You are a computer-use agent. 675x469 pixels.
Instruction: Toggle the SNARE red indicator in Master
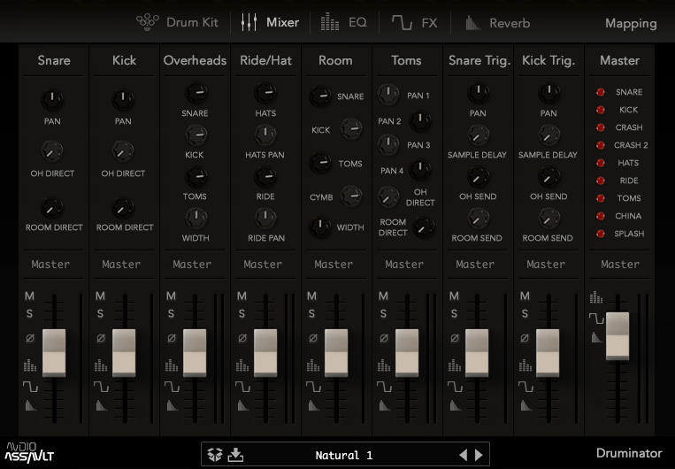click(x=600, y=92)
